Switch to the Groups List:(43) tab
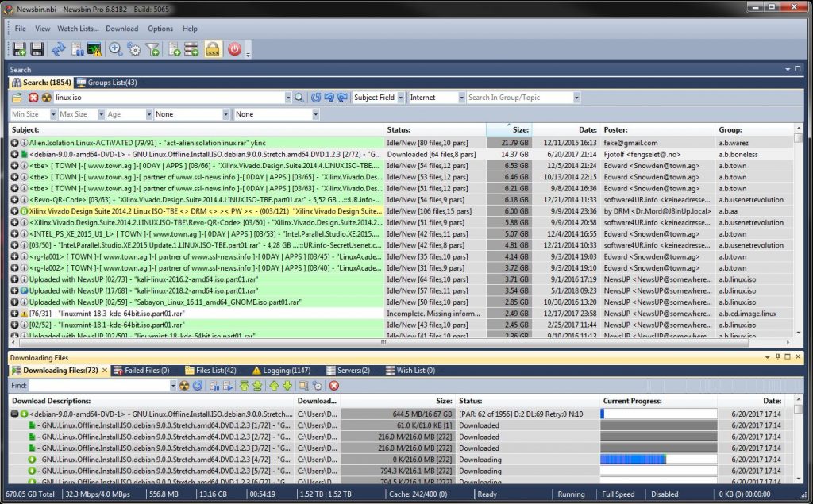 pos(107,83)
